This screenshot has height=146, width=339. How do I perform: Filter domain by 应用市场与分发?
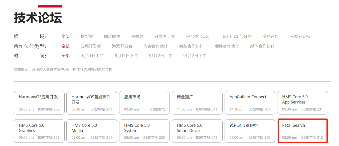pos(237,36)
